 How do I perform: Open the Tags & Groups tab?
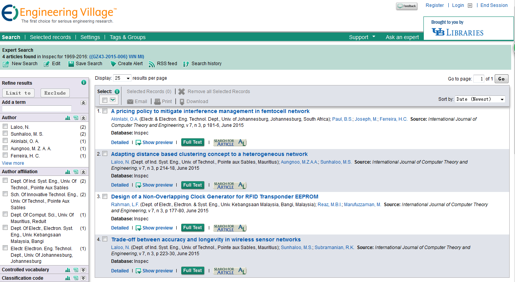pos(128,37)
